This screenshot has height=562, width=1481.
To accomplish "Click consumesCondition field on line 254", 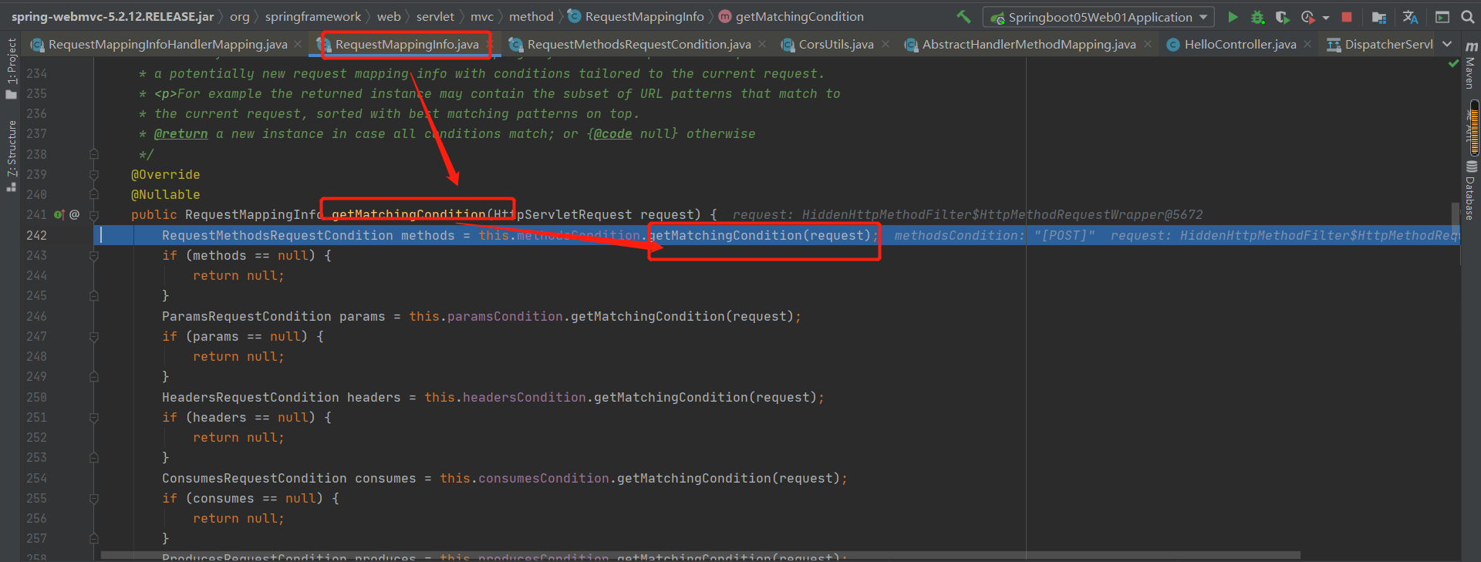I will [x=543, y=479].
